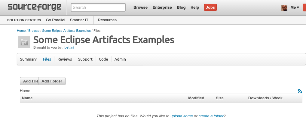Click the project folder icon thumbnail
This screenshot has width=306, height=123.
[24, 42]
